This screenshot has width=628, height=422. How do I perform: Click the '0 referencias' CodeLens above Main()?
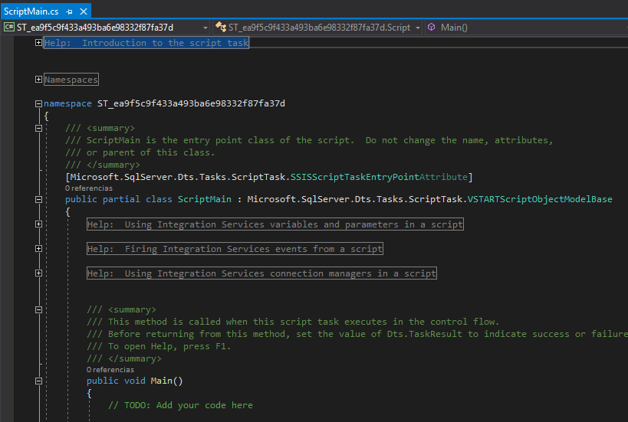pos(110,370)
